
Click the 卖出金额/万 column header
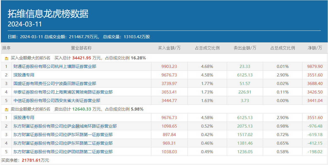point(245,48)
